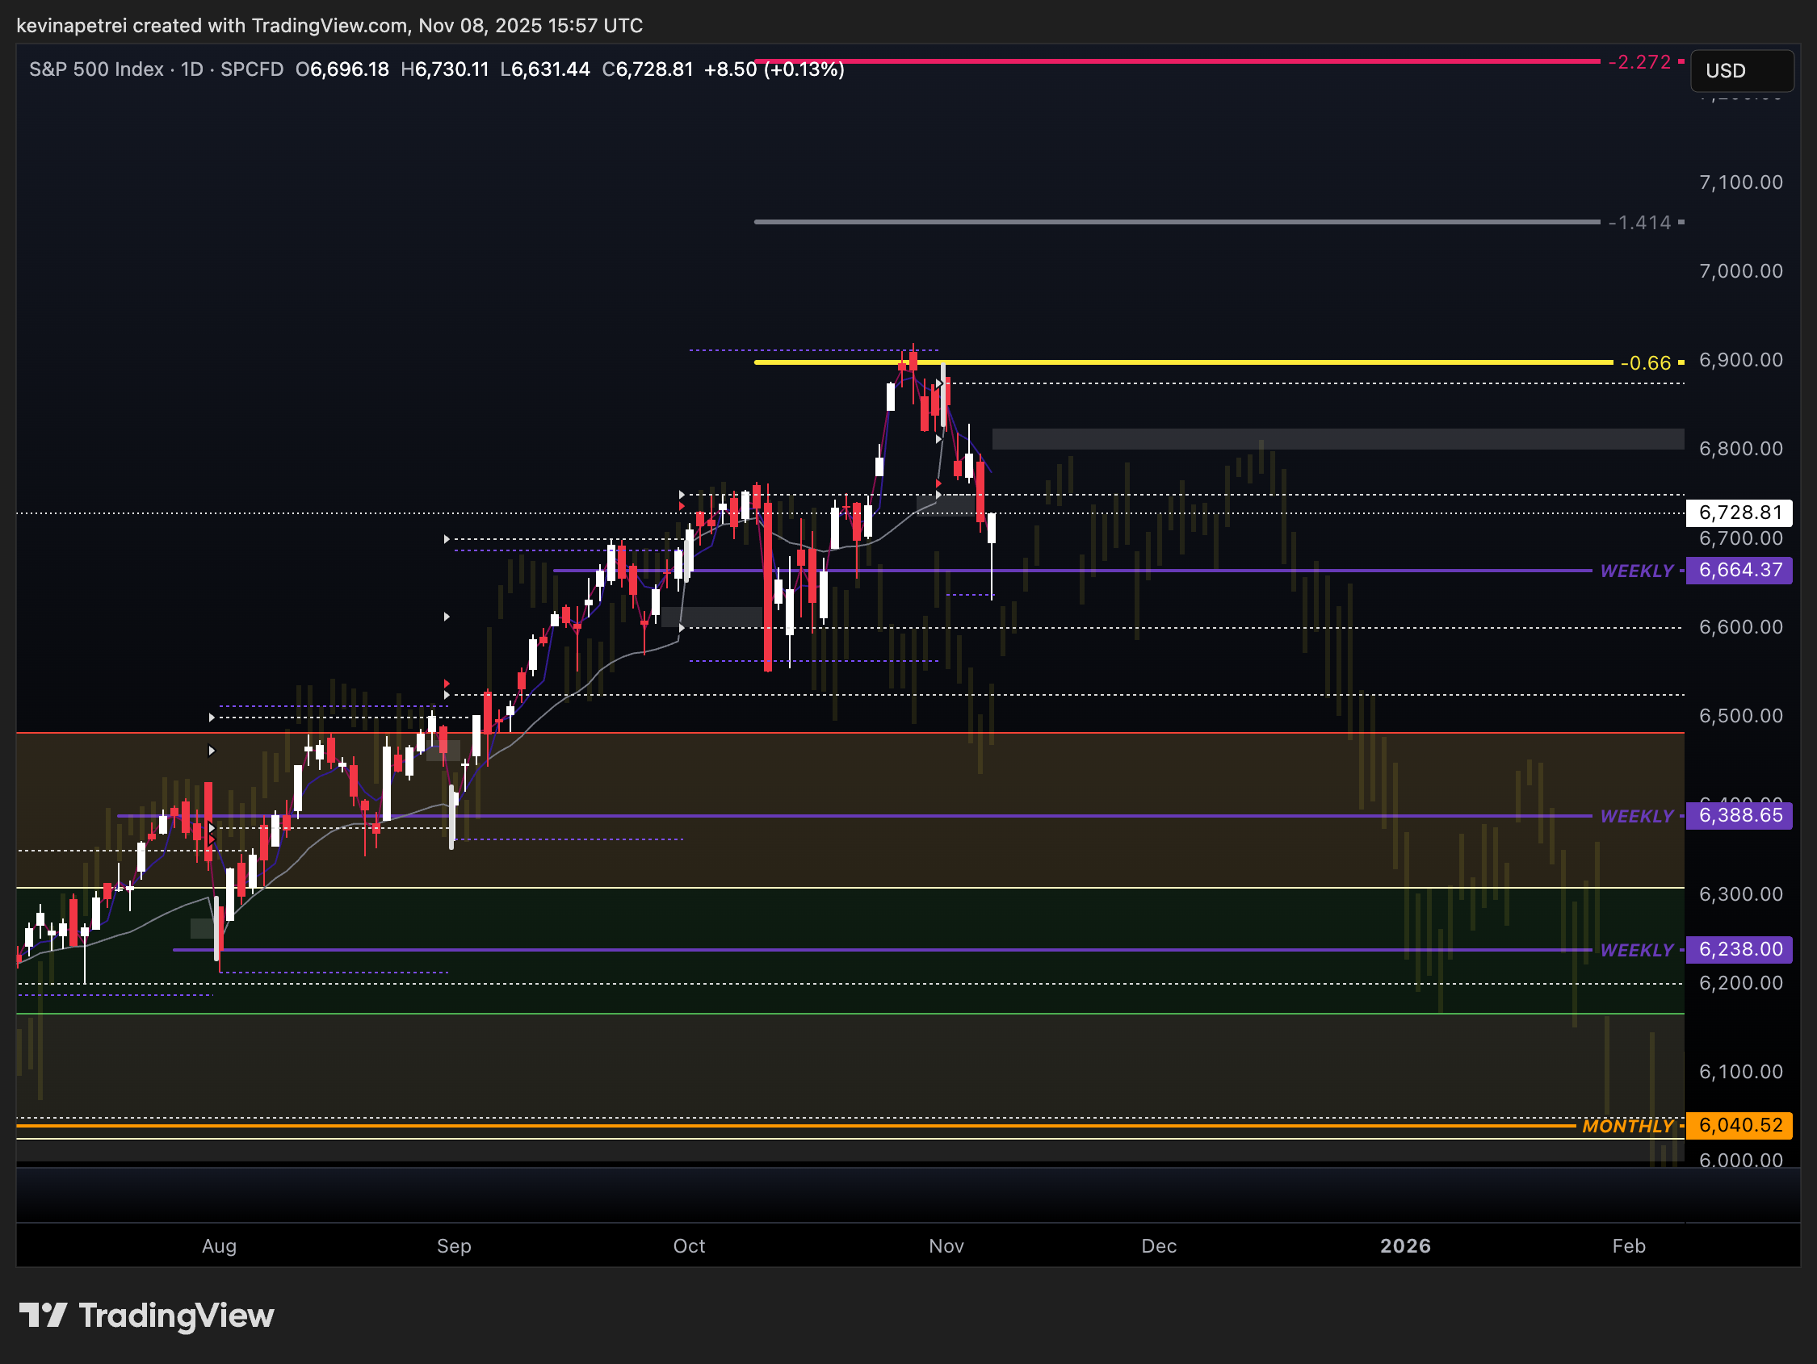Click the 2026 label on time axis
The width and height of the screenshot is (1817, 1364).
pyautogui.click(x=1404, y=1245)
